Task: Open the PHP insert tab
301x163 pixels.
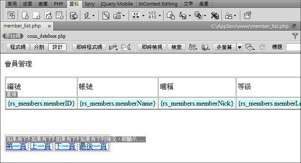Action: [58, 4]
